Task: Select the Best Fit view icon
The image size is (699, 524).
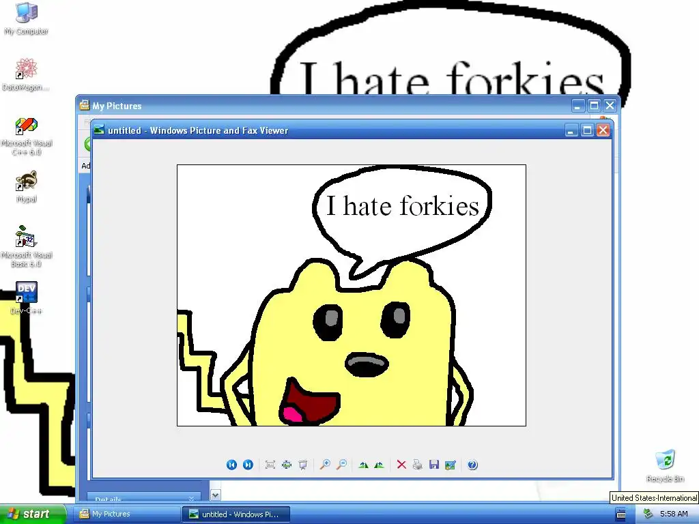Action: [270, 465]
